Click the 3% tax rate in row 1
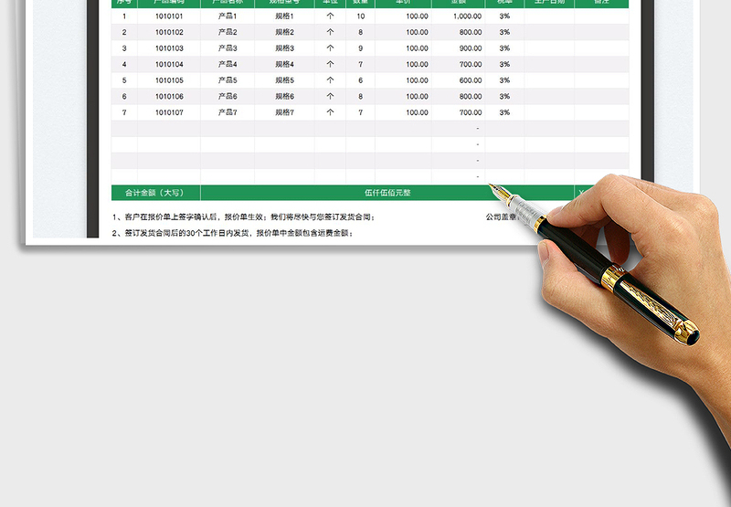 click(504, 16)
